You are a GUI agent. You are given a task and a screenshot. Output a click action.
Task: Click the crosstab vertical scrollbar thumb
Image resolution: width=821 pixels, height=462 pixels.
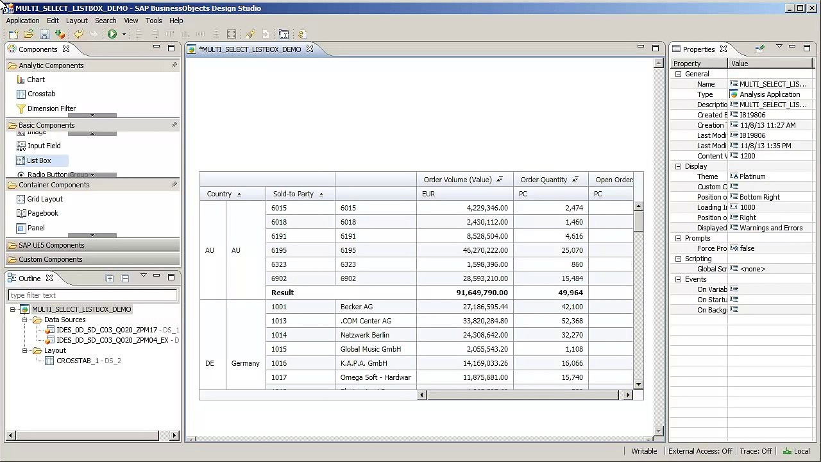coord(638,221)
